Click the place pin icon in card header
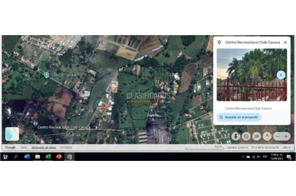Image resolution: width=296 pixels, height=196 pixels. point(219,42)
